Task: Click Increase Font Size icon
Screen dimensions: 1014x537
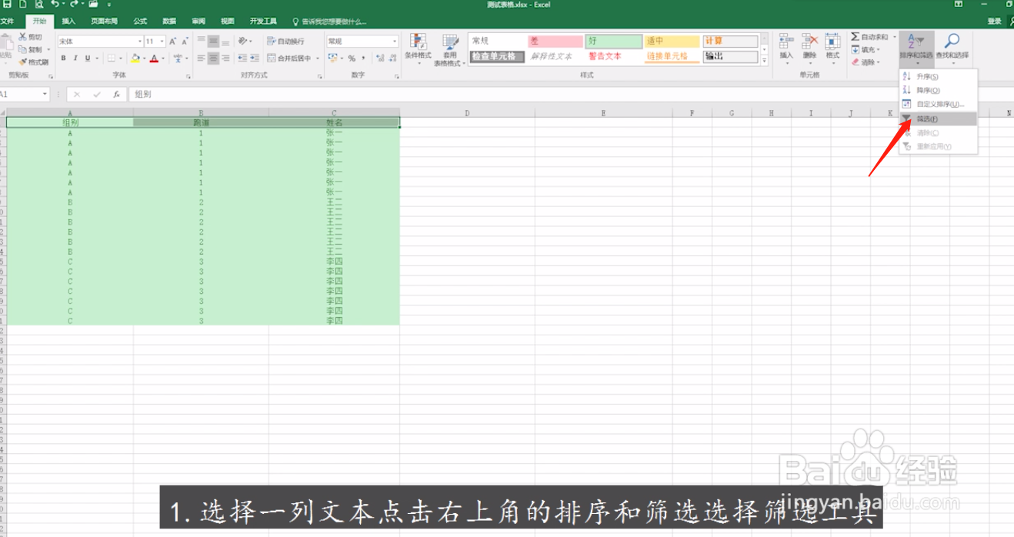Action: click(172, 42)
